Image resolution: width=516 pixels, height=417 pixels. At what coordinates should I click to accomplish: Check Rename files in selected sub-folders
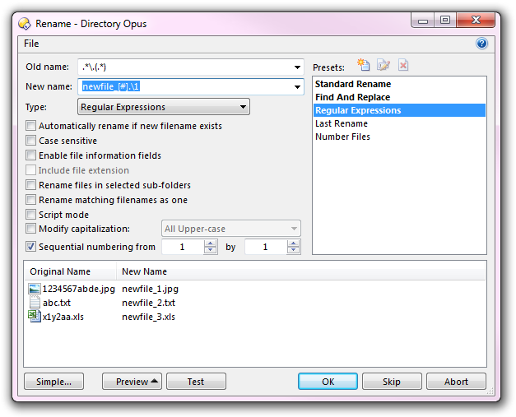[31, 185]
